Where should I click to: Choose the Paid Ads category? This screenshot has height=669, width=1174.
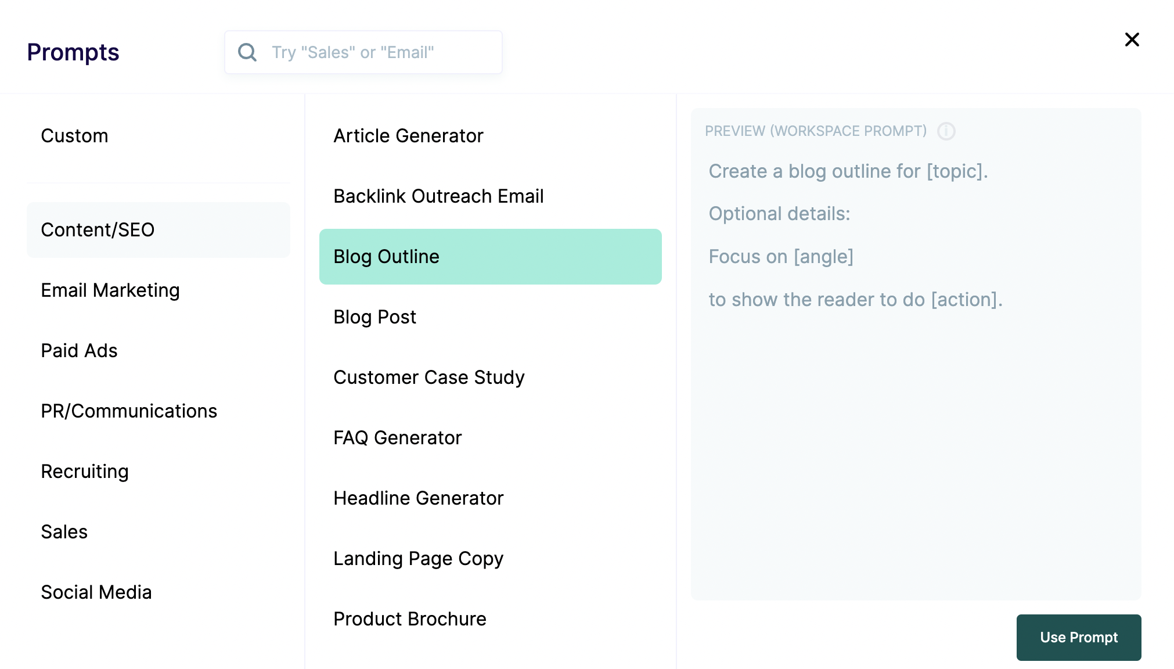point(80,351)
